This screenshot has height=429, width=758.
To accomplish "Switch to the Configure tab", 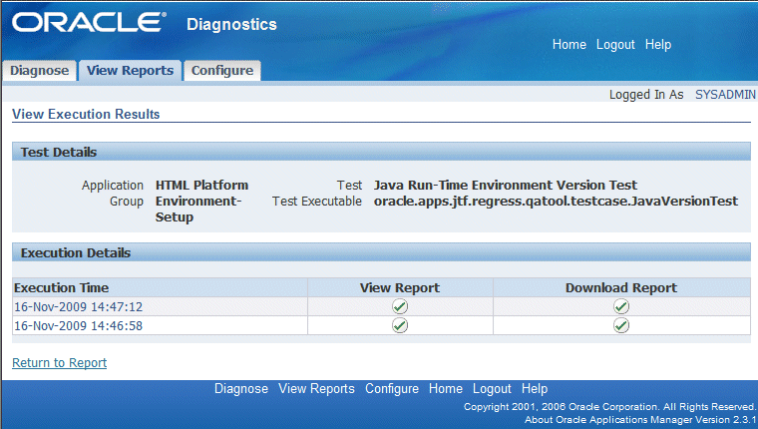I will (x=222, y=71).
